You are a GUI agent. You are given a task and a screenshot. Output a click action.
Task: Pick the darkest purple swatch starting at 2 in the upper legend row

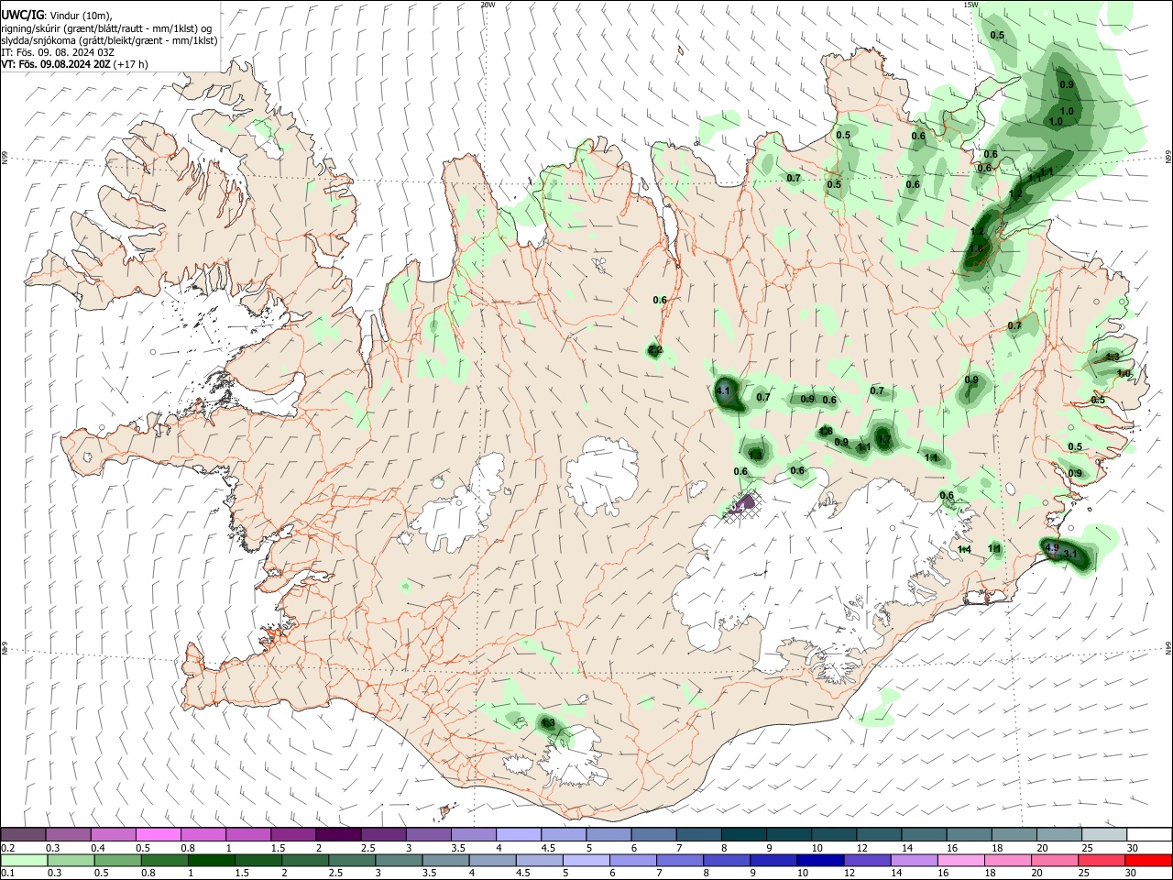[338, 834]
